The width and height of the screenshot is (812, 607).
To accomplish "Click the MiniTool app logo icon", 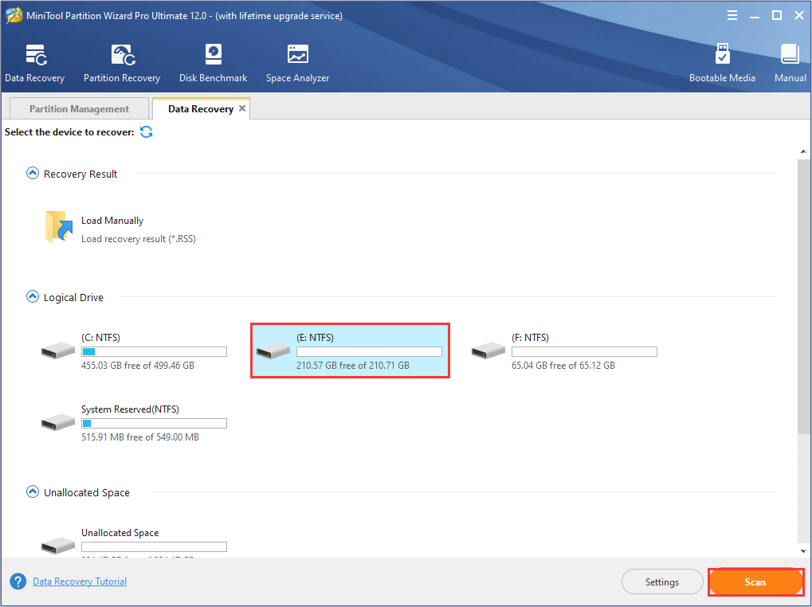I will [x=13, y=15].
